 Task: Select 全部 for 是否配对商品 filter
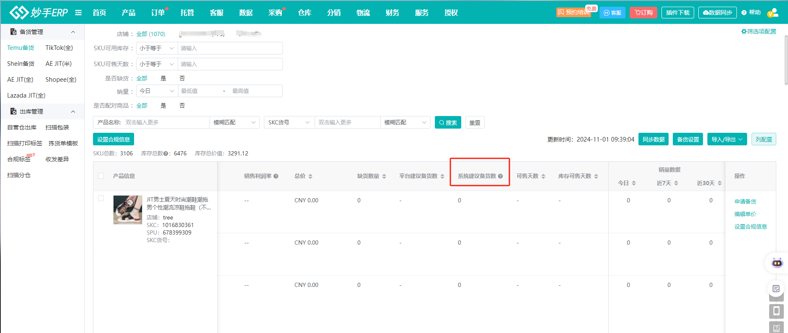click(142, 106)
